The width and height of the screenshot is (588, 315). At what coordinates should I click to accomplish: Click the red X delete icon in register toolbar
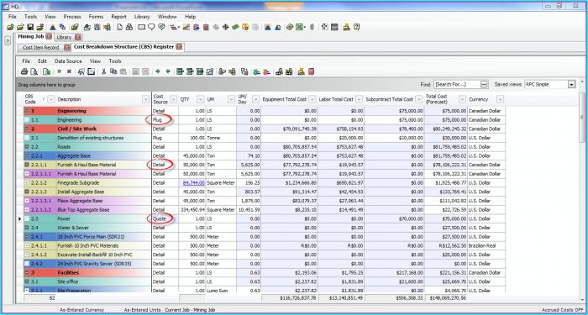click(69, 71)
